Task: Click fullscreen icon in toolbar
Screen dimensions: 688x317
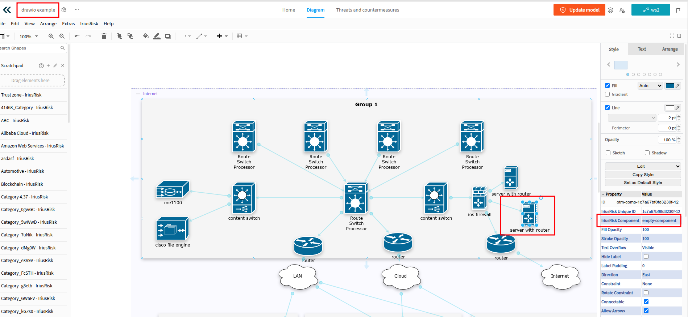Action: (x=672, y=36)
